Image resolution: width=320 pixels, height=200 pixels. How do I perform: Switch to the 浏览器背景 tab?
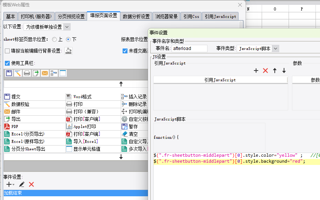click(166, 16)
